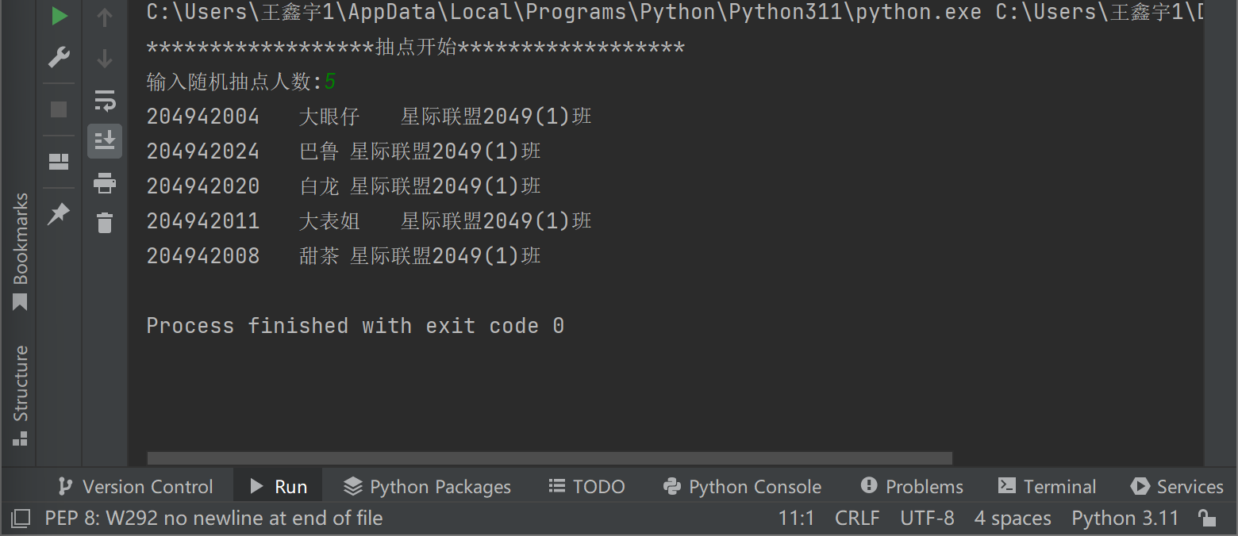
Task: Rerun the program with green play icon
Action: click(60, 16)
